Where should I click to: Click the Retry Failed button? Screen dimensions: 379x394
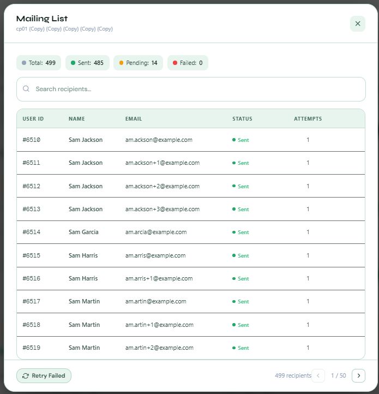point(44,375)
